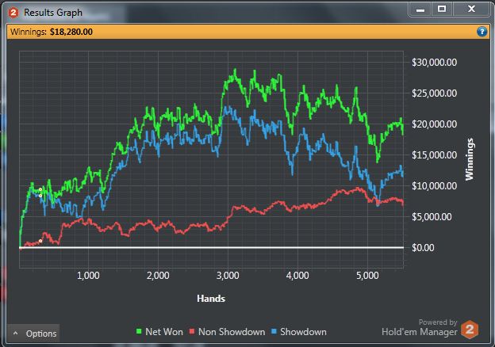Click the 2,000 hands axis label
Screen dimensions: 495x347
158,276
